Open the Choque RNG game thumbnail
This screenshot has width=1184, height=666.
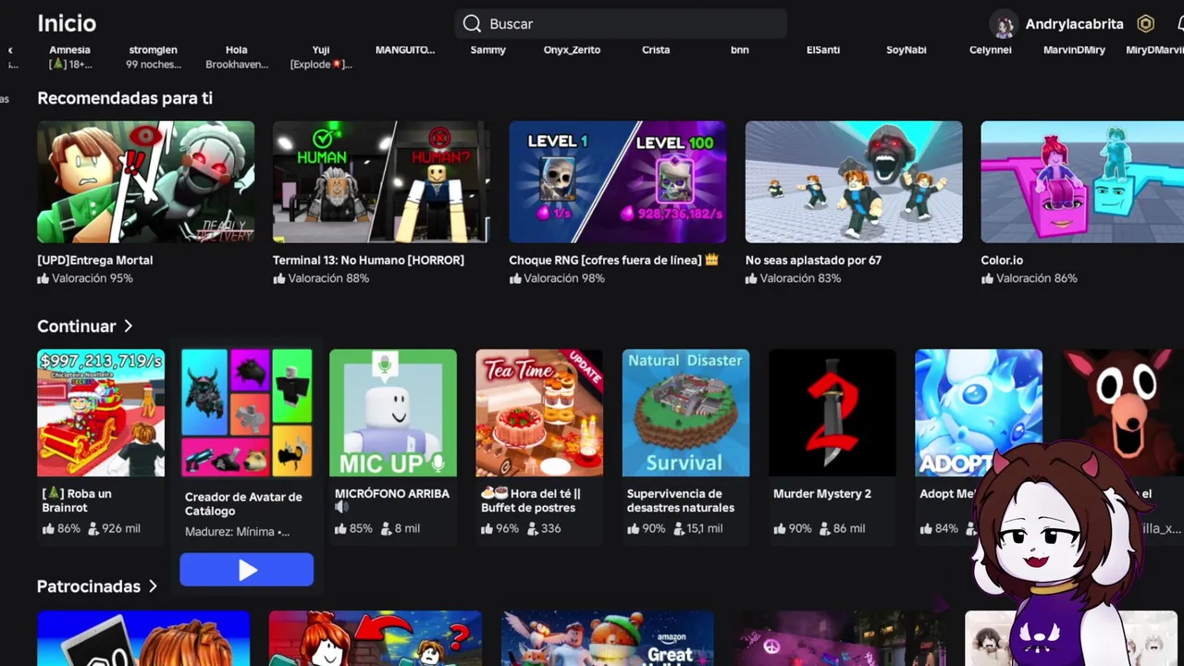pos(618,182)
